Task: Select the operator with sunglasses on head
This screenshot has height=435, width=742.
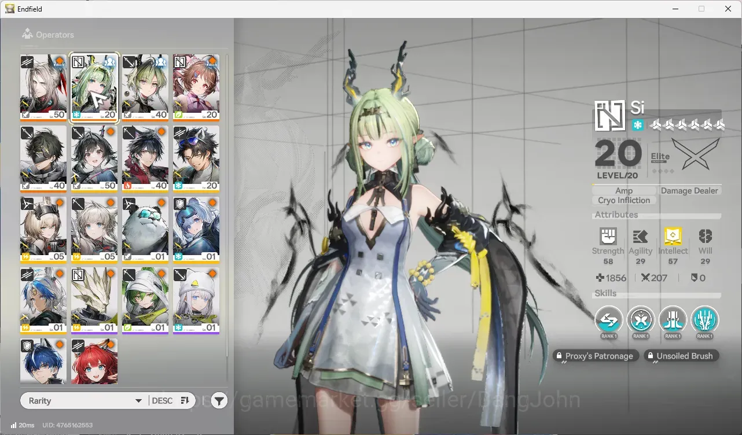Action: point(196,159)
